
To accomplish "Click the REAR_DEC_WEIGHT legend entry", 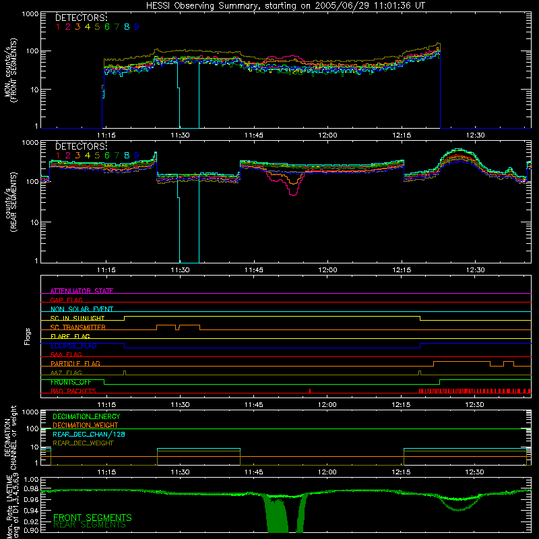I will click(x=83, y=443).
